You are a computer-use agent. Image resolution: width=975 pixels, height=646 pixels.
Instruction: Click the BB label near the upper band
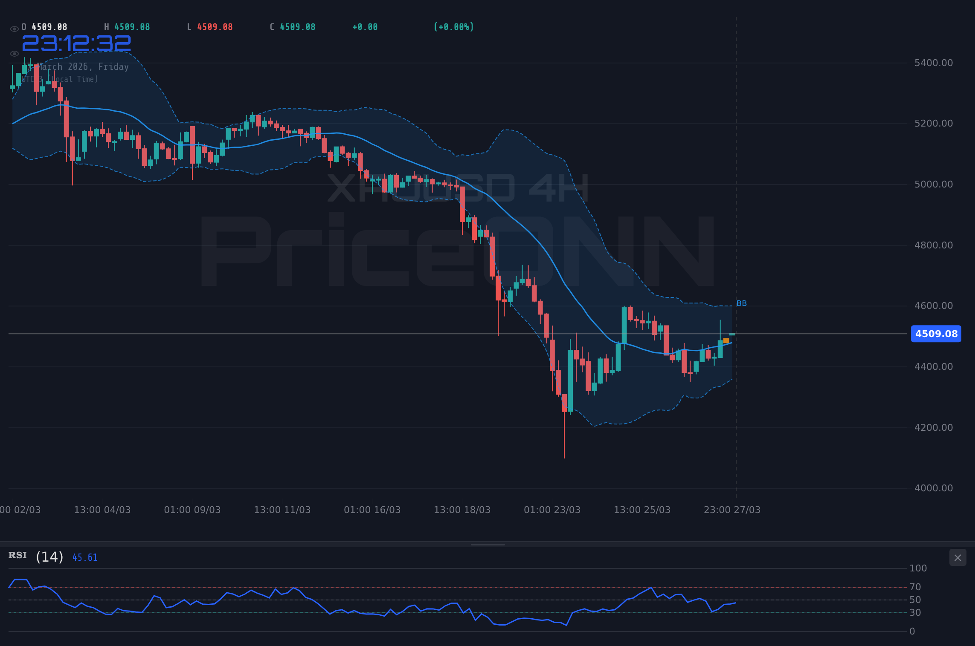pyautogui.click(x=741, y=303)
